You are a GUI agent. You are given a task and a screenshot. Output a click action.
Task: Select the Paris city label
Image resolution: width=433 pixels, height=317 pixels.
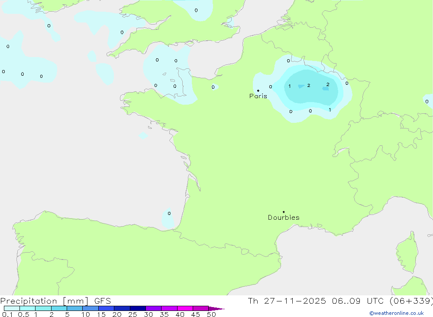tap(258, 96)
